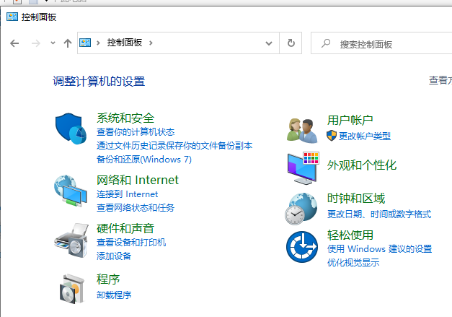
Task: Open 添加设备 link
Action: point(114,256)
